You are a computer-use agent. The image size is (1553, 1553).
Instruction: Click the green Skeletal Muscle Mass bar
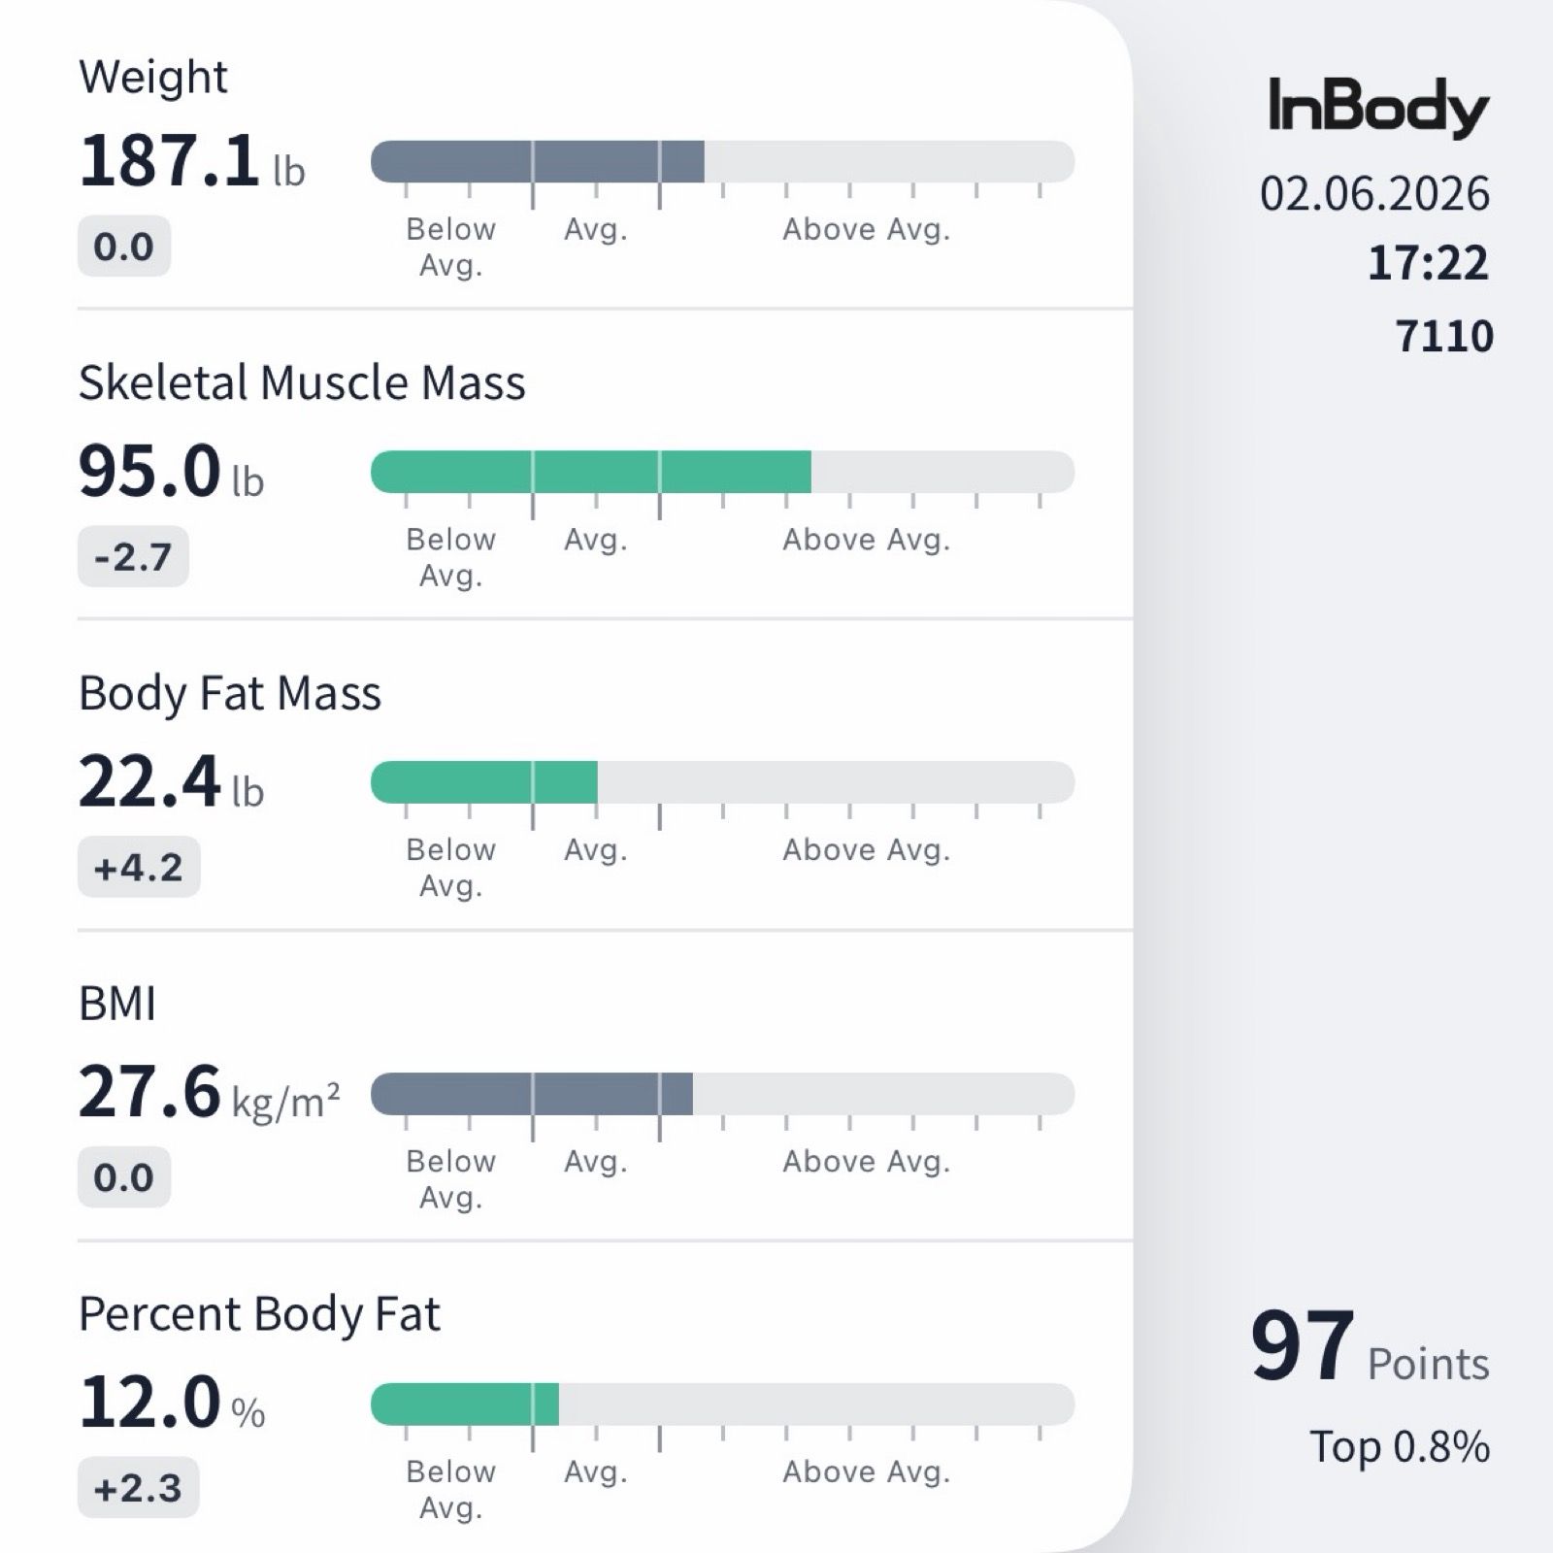[x=590, y=473]
